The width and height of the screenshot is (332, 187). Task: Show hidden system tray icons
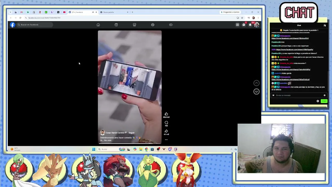pyautogui.click(x=231, y=149)
